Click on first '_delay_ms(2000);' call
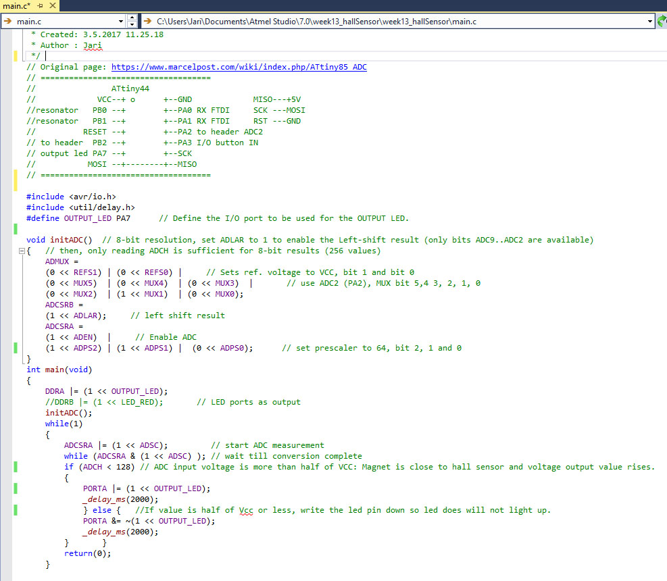 point(120,499)
